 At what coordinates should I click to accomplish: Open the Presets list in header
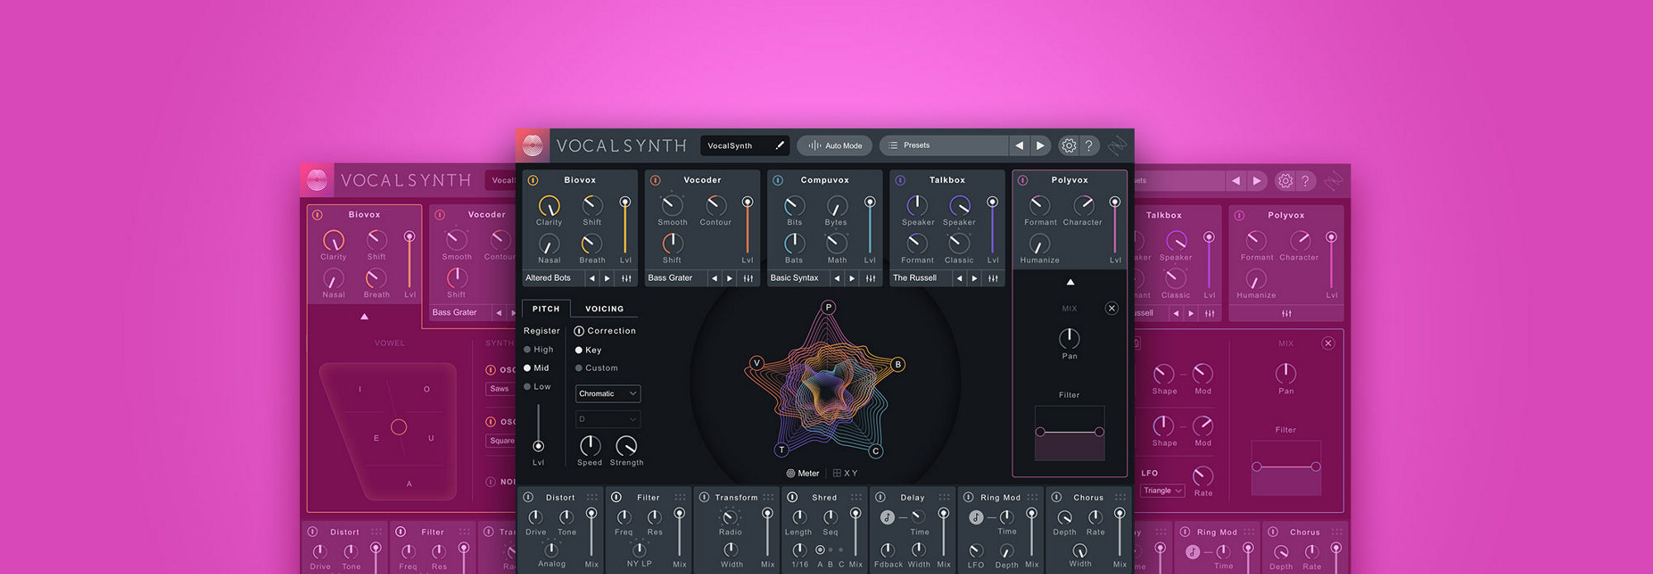(943, 145)
